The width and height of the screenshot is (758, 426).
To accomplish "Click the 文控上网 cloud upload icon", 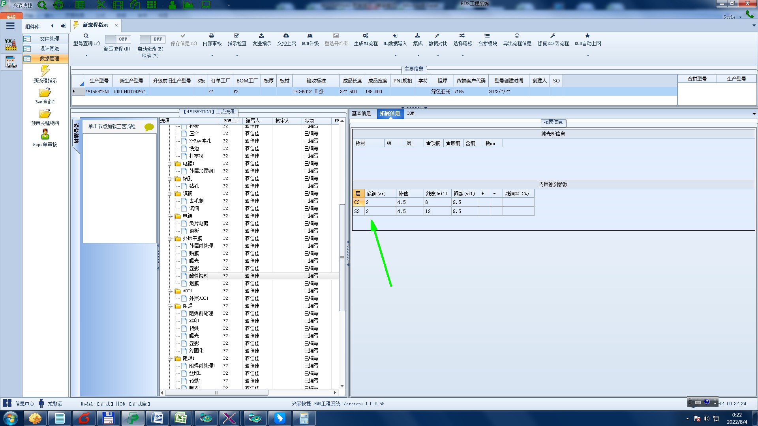I will (286, 36).
